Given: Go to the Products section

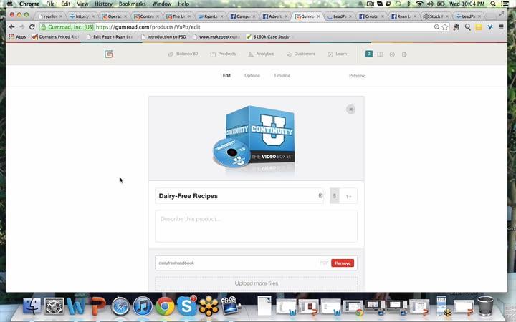Looking at the screenshot, I should [x=223, y=54].
